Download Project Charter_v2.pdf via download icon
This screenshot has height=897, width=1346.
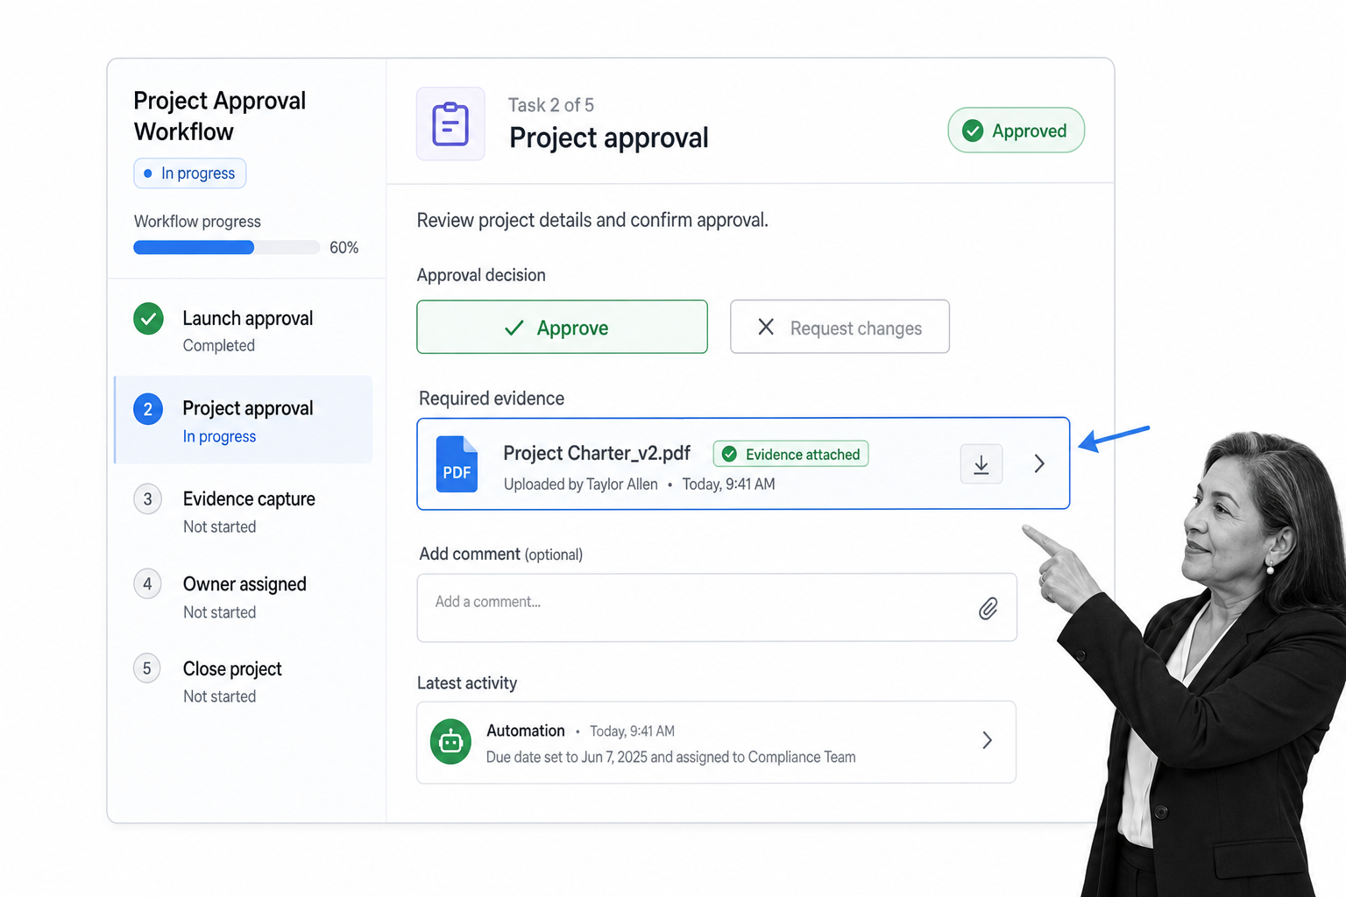[x=981, y=464]
